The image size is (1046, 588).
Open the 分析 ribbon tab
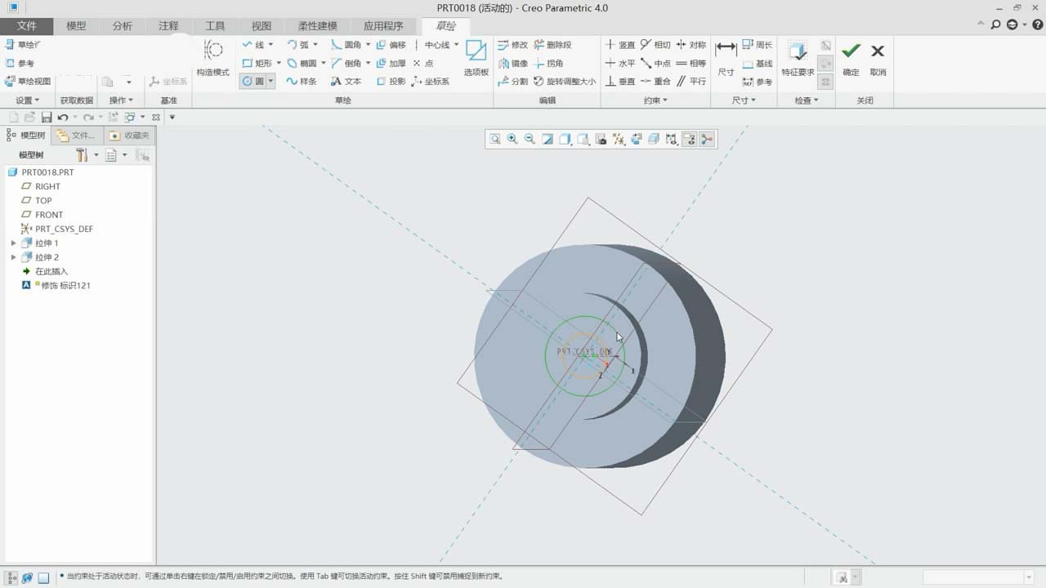(122, 26)
